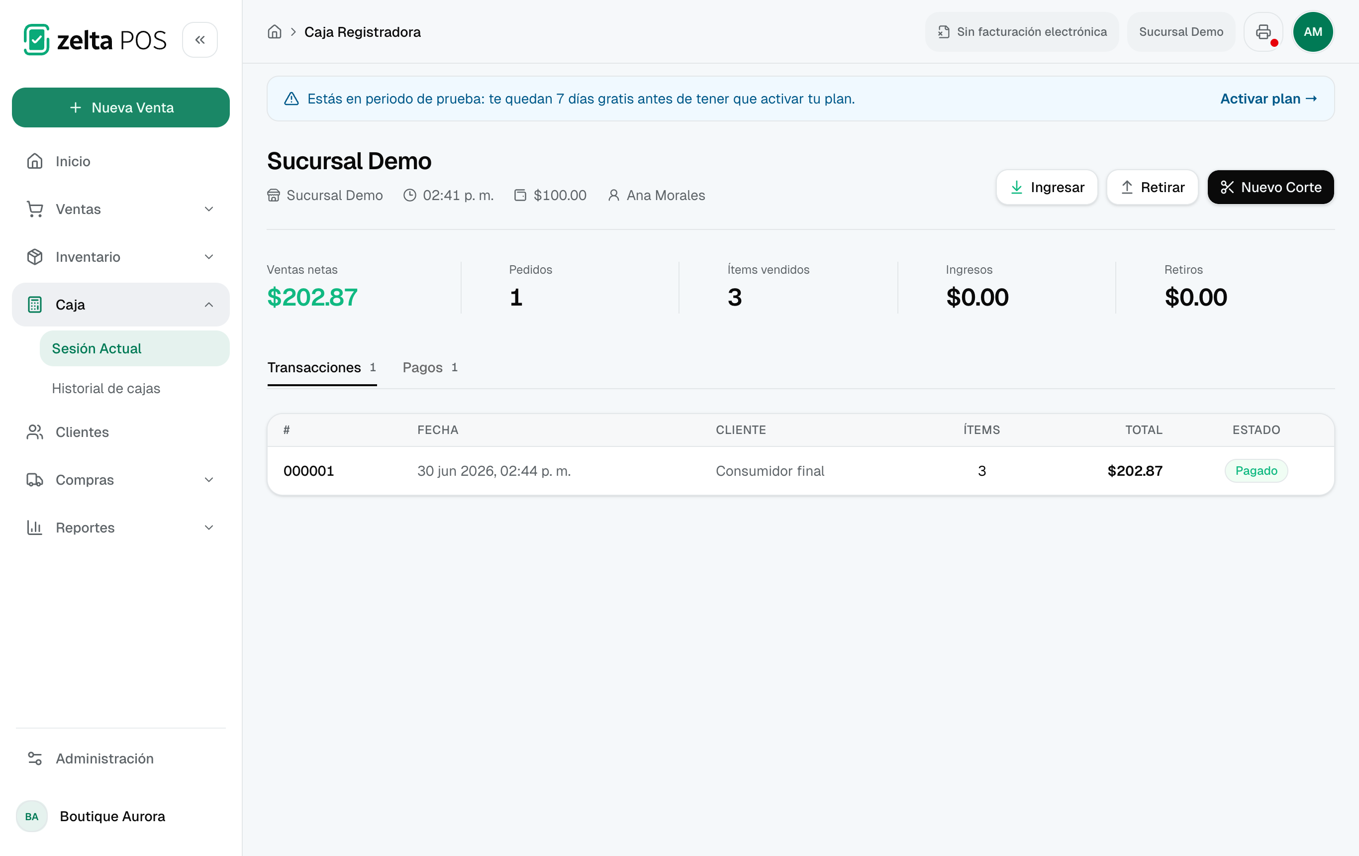Follow the Activar plan link
The image size is (1359, 856).
[1268, 99]
